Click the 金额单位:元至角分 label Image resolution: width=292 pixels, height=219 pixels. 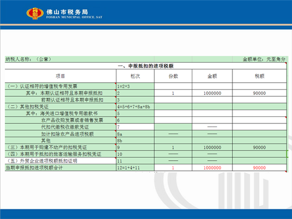pyautogui.click(x=264, y=59)
